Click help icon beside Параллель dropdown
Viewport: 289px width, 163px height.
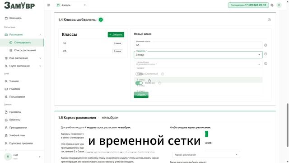coord(266,54)
